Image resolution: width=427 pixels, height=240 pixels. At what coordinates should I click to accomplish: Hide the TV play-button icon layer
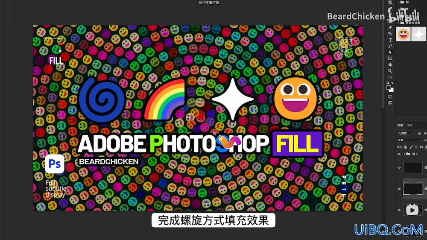pos(399,210)
